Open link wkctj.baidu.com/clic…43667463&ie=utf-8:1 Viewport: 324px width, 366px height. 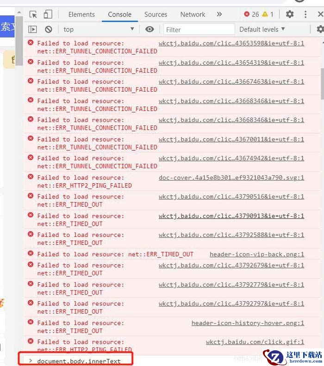[231, 82]
